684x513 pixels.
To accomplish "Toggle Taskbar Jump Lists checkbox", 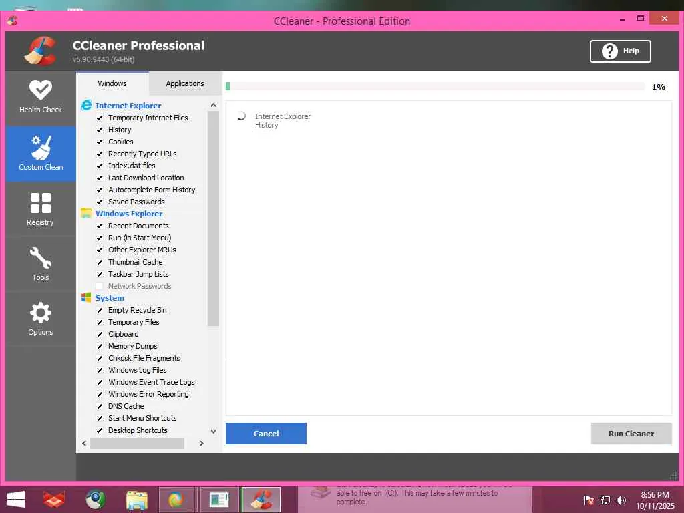I will (100, 274).
